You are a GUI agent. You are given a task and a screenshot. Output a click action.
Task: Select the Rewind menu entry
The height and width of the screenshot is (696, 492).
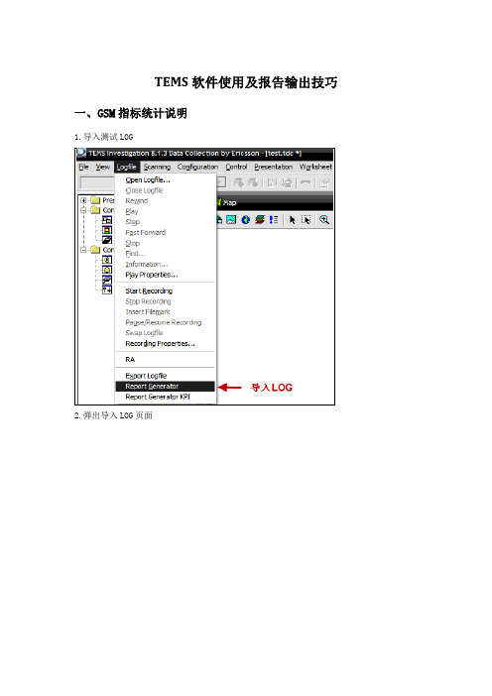click(x=166, y=201)
